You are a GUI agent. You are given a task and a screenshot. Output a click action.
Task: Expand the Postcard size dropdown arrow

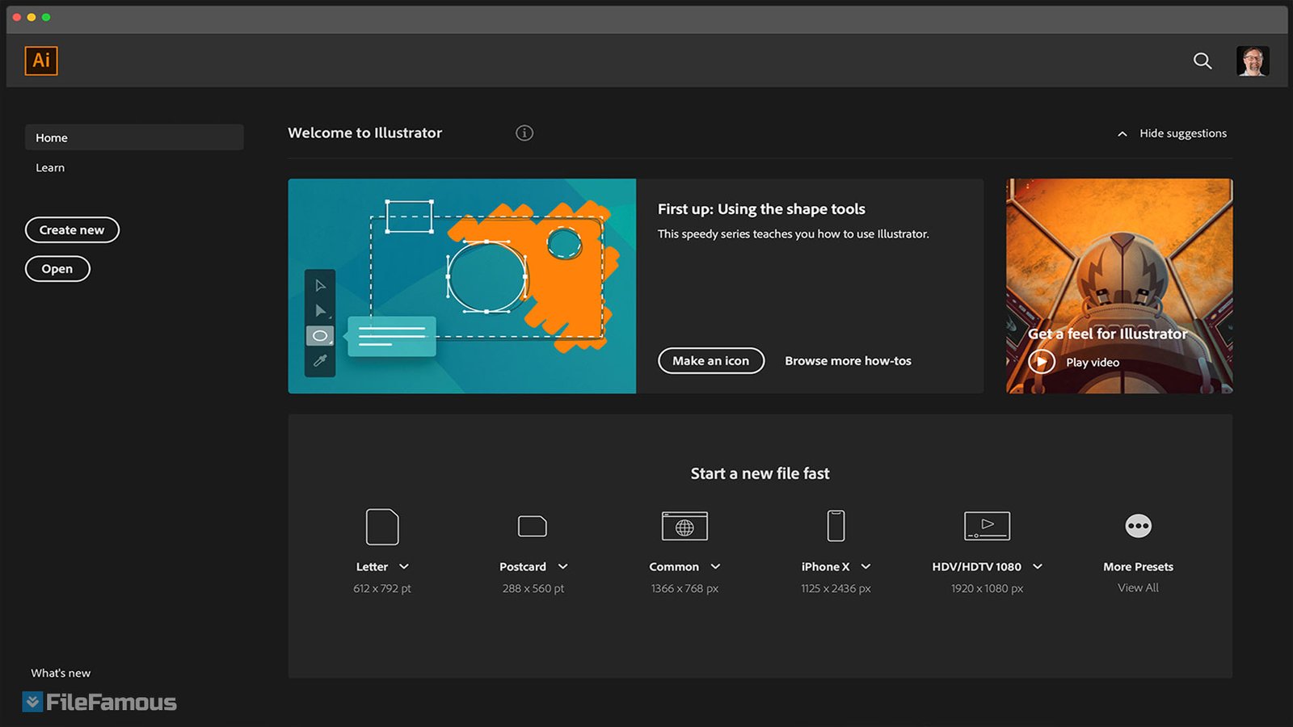(x=563, y=566)
